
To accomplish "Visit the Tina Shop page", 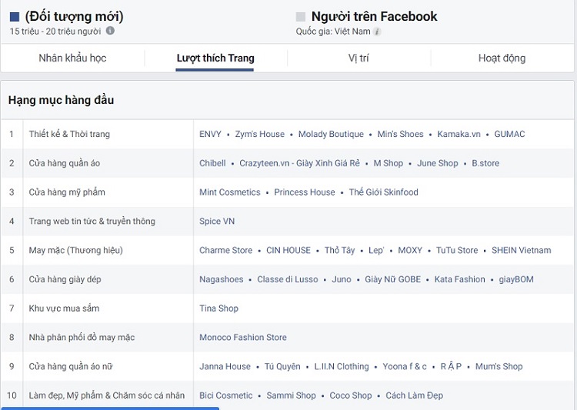I will click(x=218, y=308).
